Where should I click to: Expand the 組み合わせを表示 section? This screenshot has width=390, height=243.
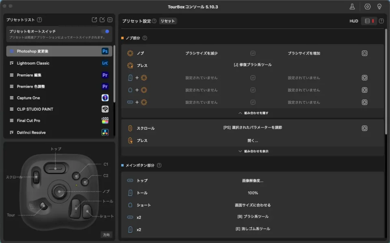tap(253, 151)
